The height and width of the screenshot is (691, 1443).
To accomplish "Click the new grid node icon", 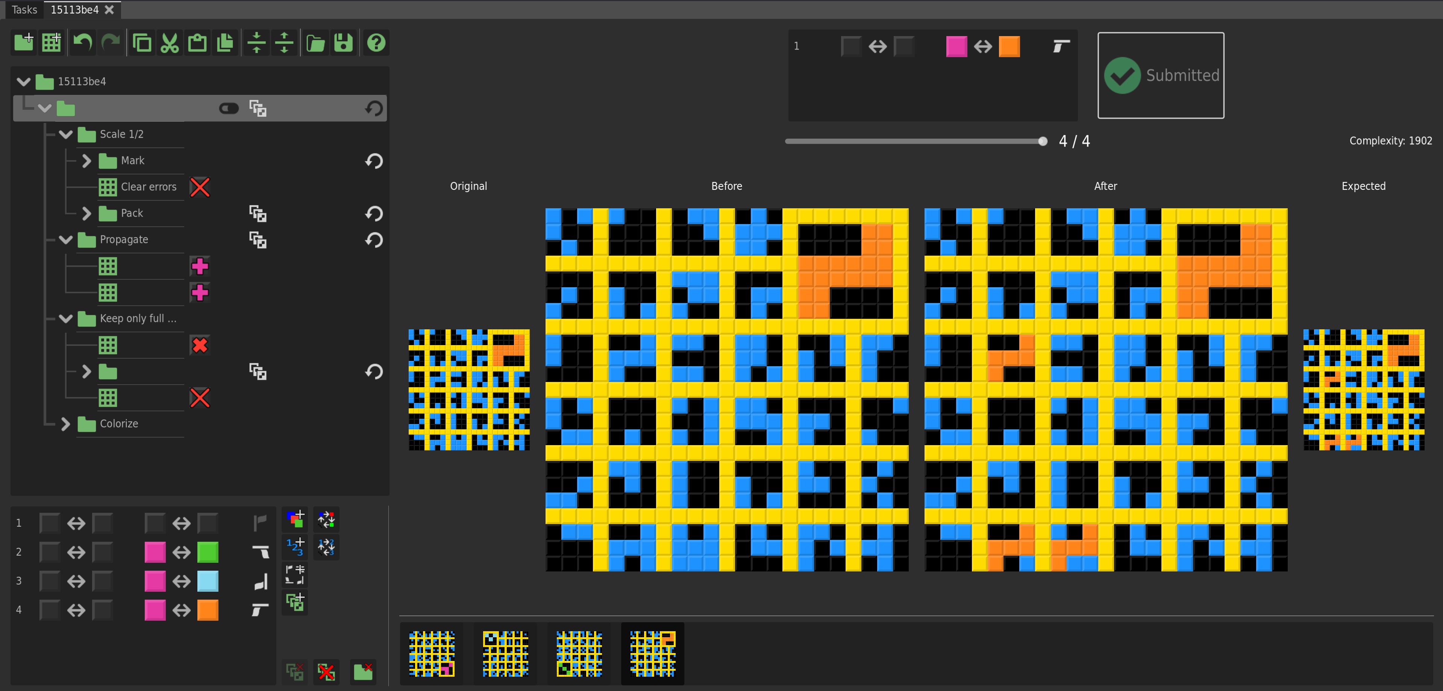I will (x=52, y=42).
